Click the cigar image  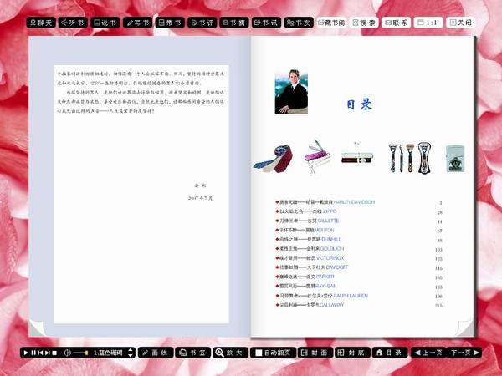click(x=357, y=157)
